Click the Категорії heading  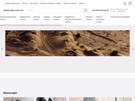coord(10,93)
